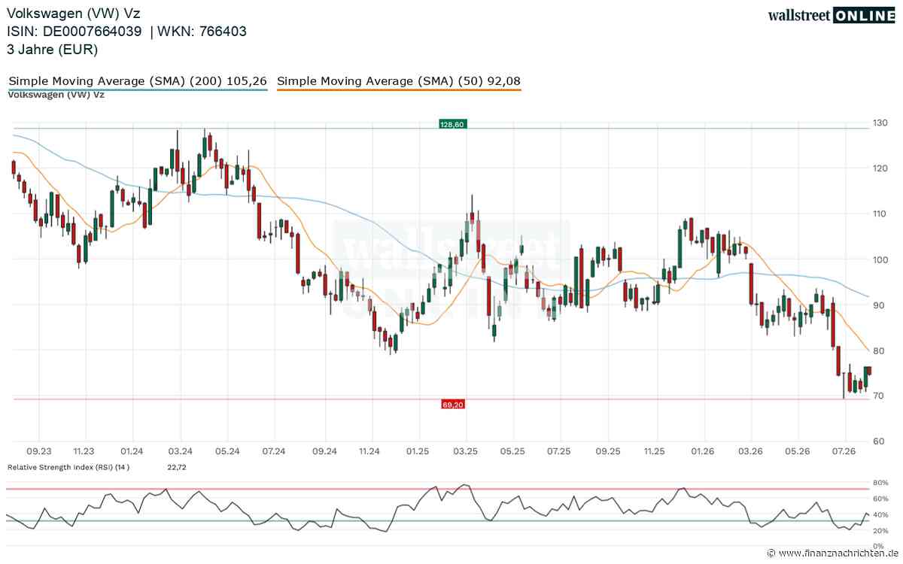The width and height of the screenshot is (903, 564).
Task: Click the Simple Moving Average (SMA) (200) legend
Action: pos(138,81)
